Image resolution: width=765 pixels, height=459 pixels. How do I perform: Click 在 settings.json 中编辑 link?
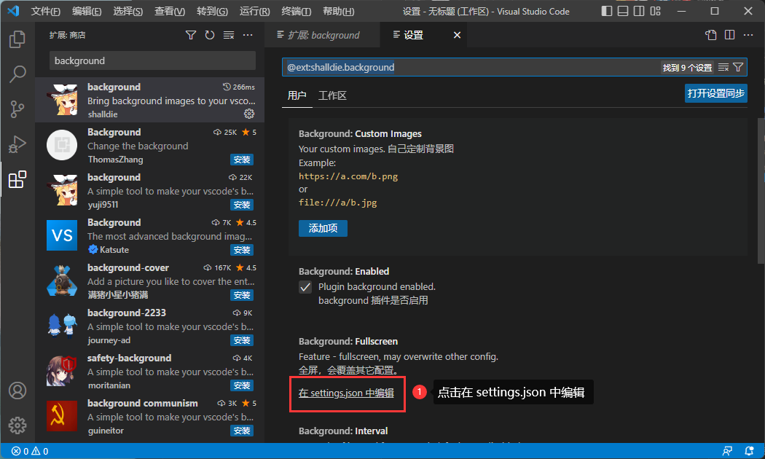point(346,393)
